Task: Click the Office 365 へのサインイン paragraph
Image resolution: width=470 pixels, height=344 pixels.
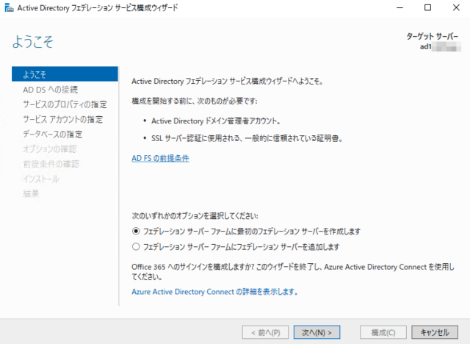Action: tap(293, 272)
